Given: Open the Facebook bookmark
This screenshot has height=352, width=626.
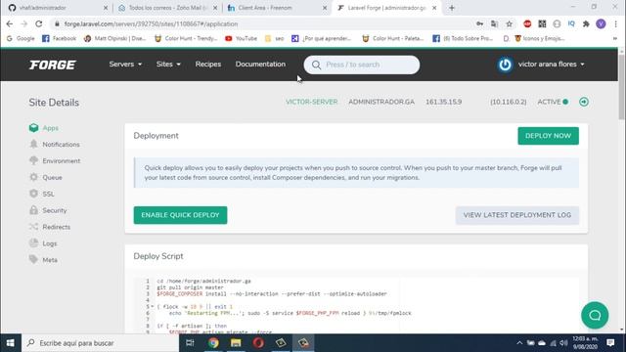Looking at the screenshot, I should click(59, 39).
